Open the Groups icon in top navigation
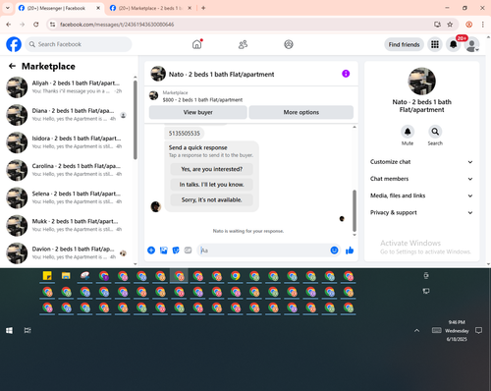 point(289,44)
